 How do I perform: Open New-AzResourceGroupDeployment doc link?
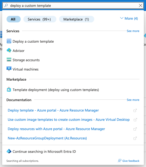click(47, 138)
